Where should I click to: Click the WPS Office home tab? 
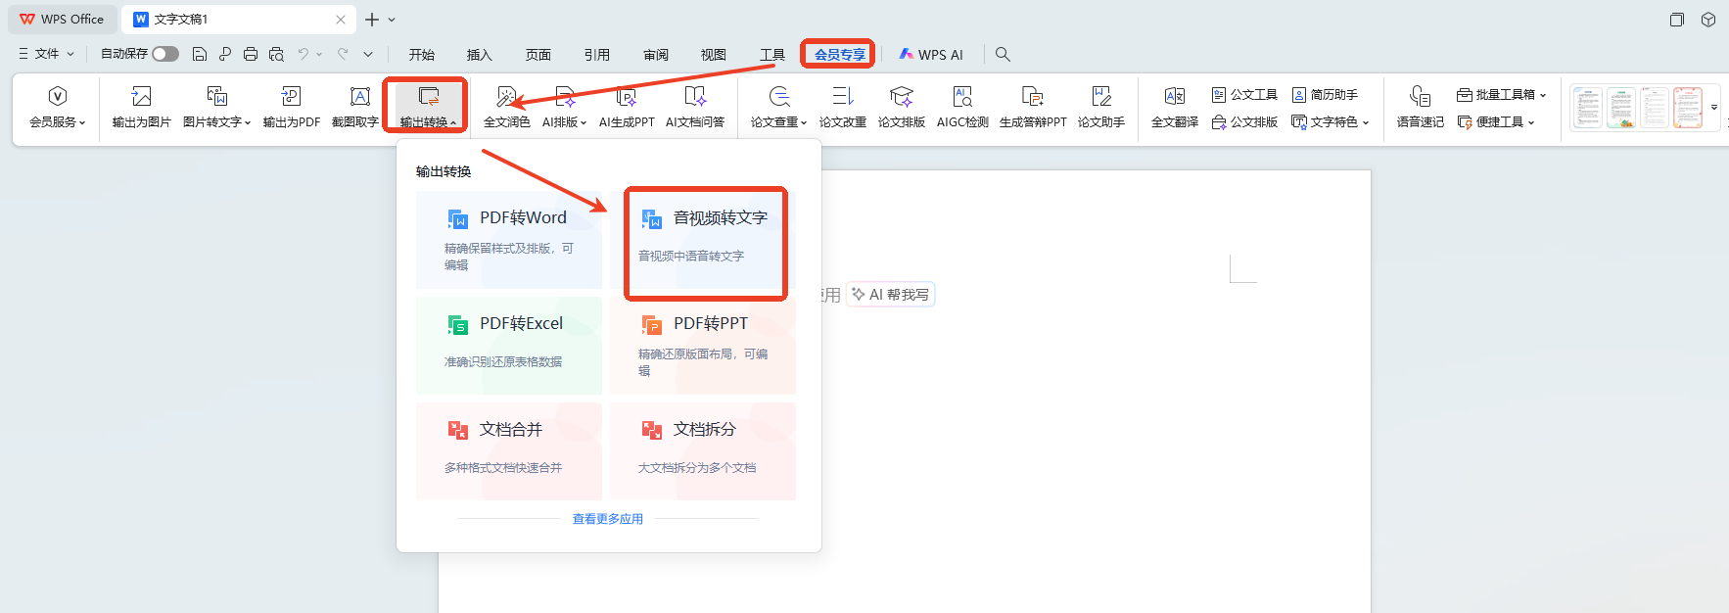[x=62, y=20]
